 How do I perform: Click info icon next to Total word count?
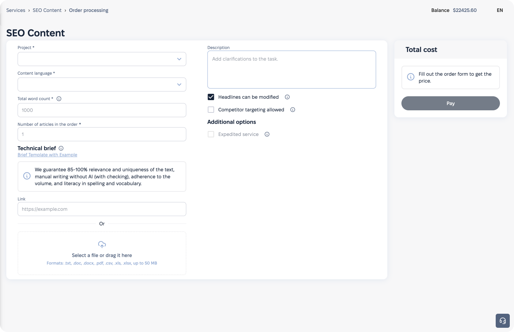pyautogui.click(x=59, y=99)
